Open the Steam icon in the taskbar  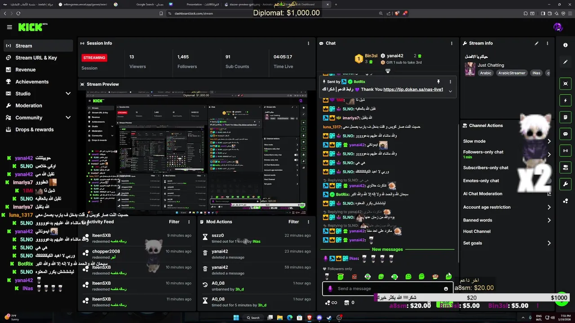(x=329, y=318)
